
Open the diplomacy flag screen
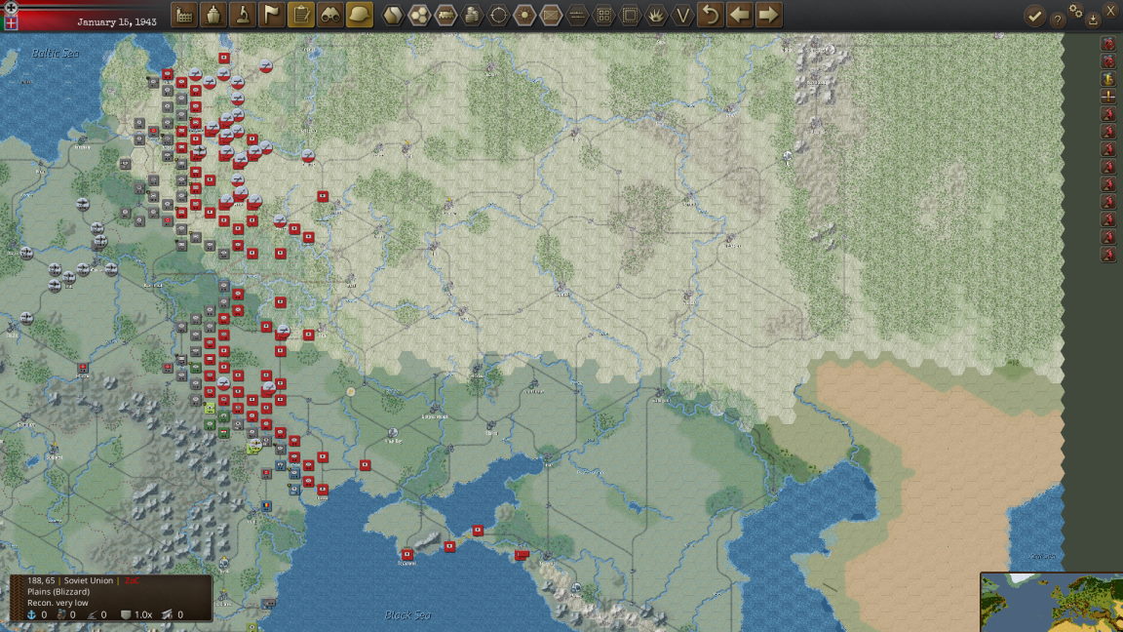[x=271, y=15]
